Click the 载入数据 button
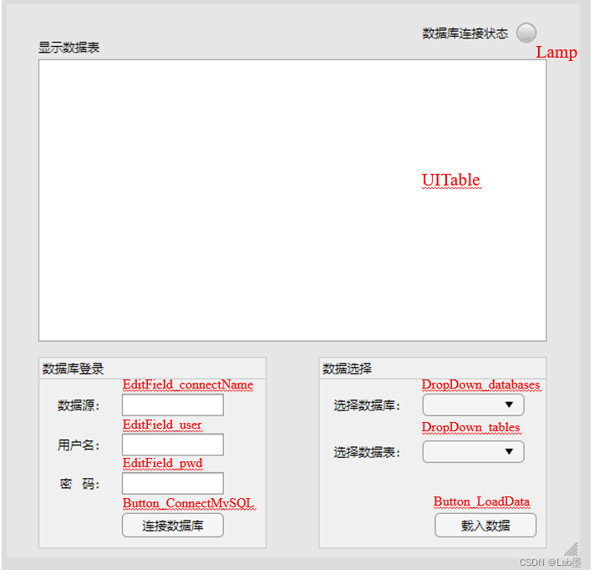The width and height of the screenshot is (594, 575). (485, 526)
